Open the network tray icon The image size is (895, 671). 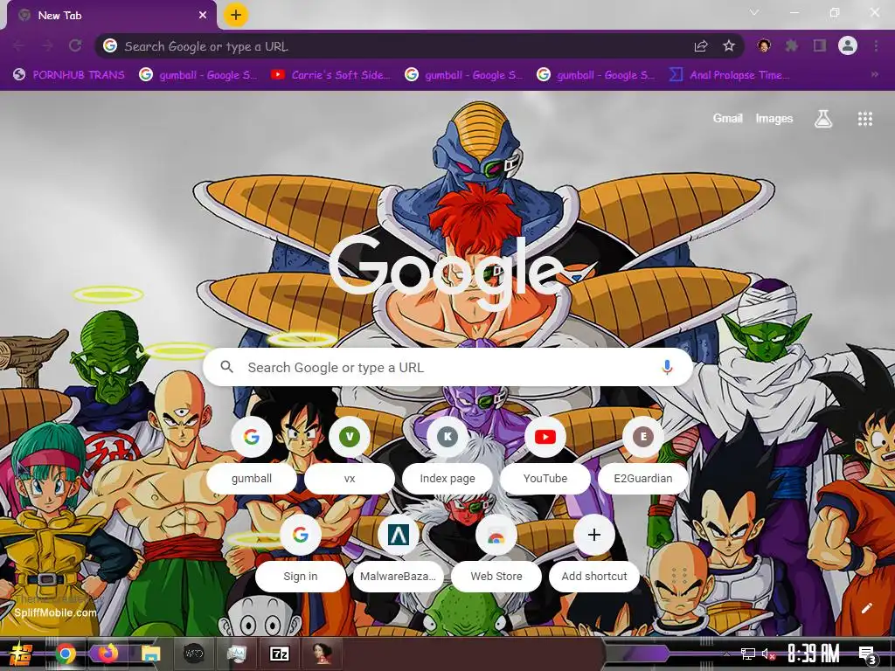(x=748, y=654)
